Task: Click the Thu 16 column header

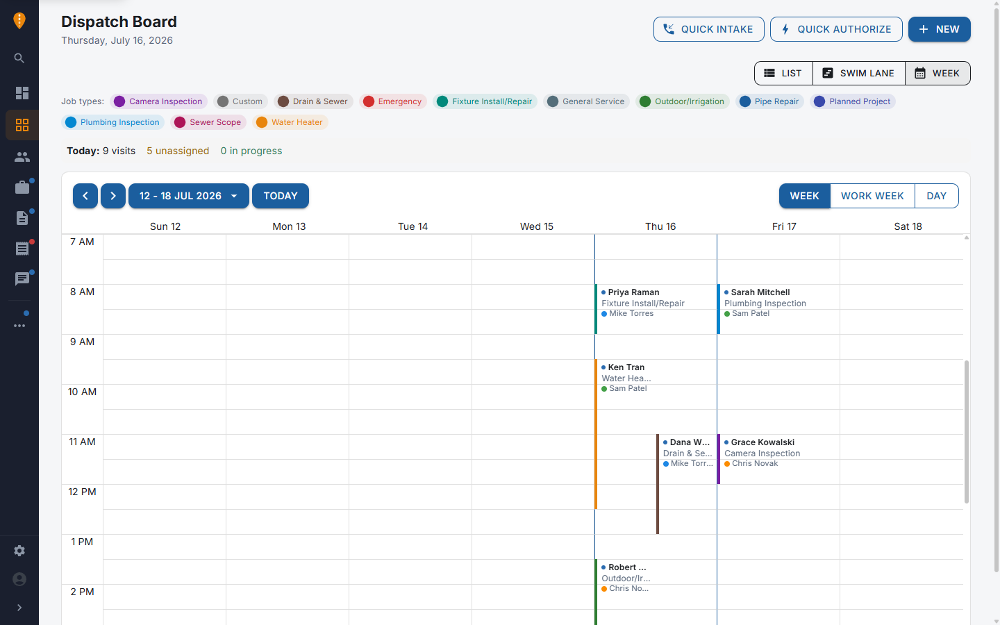Action: (x=660, y=226)
